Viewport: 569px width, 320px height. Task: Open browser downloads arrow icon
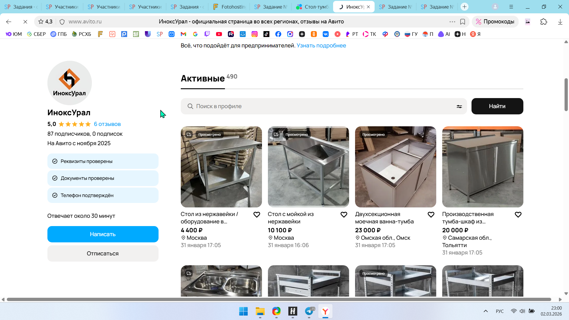click(x=560, y=22)
